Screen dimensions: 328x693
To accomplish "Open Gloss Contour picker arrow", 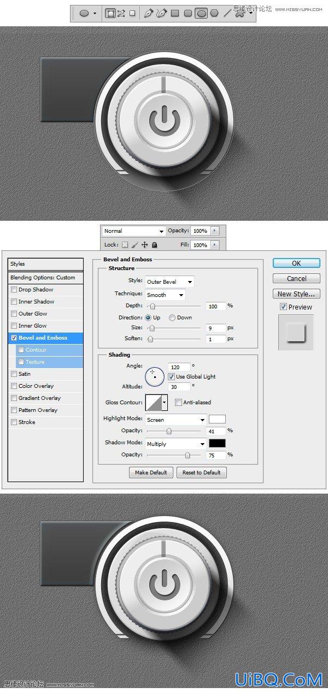I will pyautogui.click(x=164, y=403).
